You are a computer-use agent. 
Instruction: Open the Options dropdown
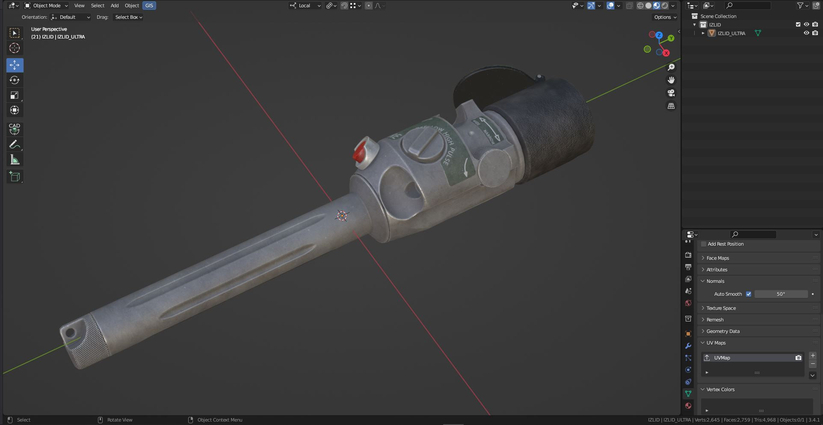coord(665,17)
